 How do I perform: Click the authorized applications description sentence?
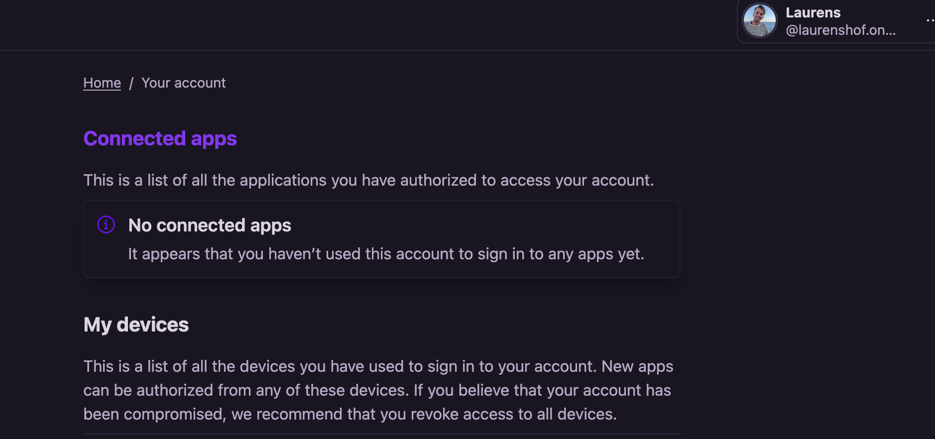point(368,180)
